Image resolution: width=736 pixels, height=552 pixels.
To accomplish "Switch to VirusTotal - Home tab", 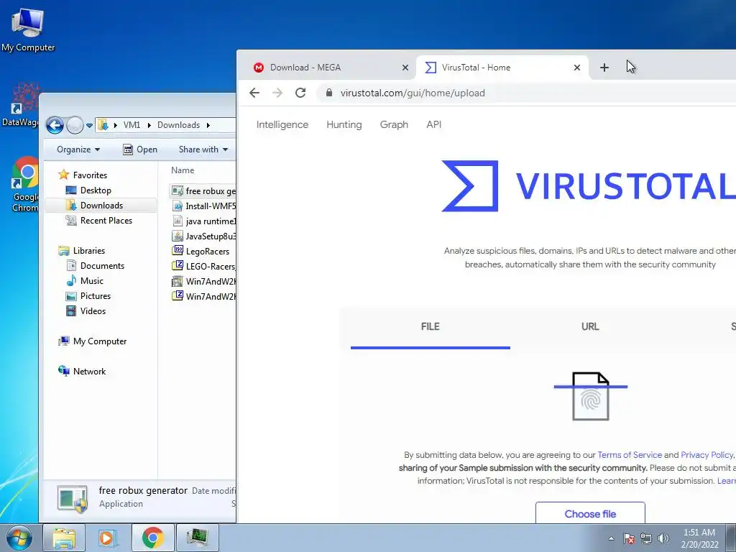I will tap(493, 68).
